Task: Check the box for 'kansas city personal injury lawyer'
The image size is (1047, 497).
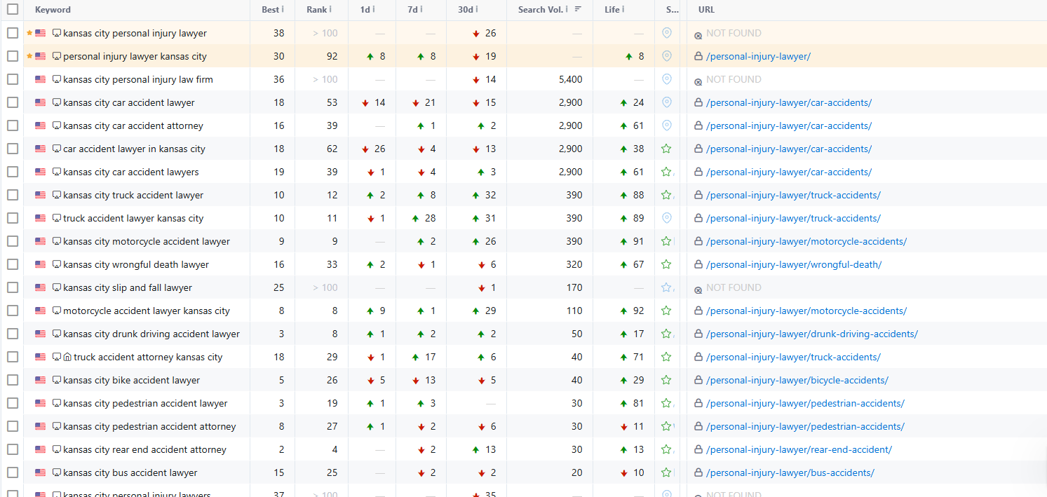Action: (13, 33)
